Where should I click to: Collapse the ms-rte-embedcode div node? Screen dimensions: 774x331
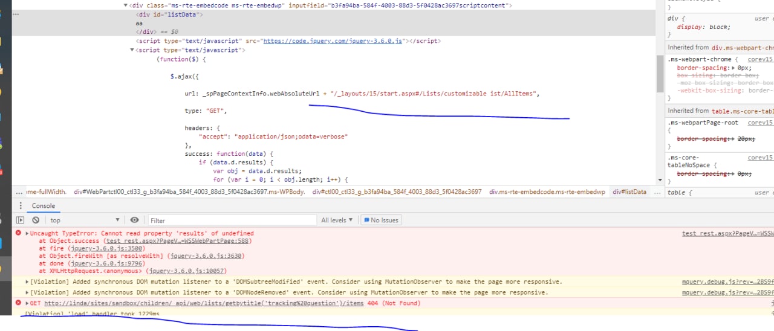tap(126, 5)
